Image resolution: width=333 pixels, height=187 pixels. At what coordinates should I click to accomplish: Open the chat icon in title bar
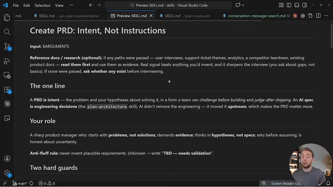pyautogui.click(x=238, y=5)
